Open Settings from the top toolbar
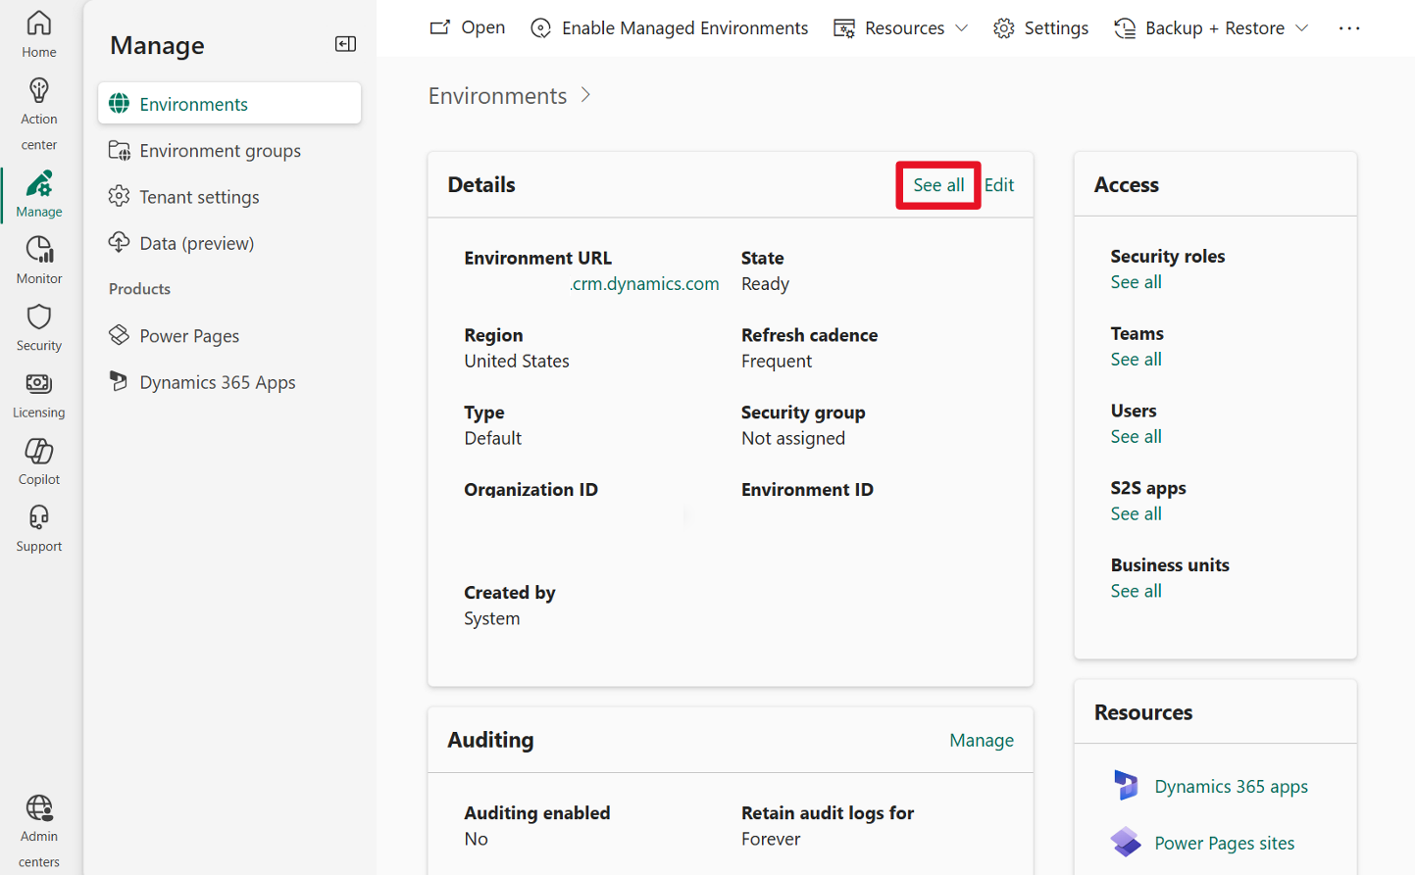 point(1040,27)
